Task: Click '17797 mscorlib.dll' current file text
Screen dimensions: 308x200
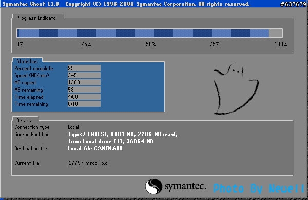Action: [x=89, y=163]
